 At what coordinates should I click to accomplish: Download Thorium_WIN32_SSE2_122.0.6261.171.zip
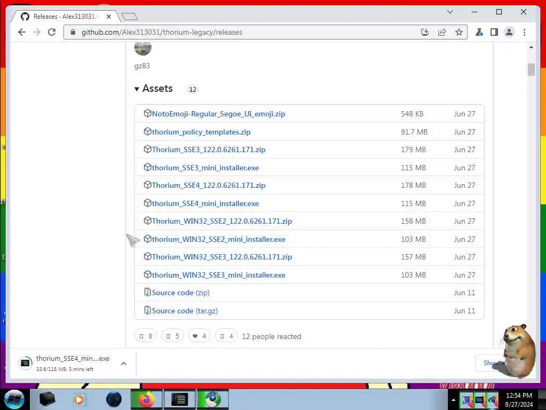pyautogui.click(x=222, y=221)
